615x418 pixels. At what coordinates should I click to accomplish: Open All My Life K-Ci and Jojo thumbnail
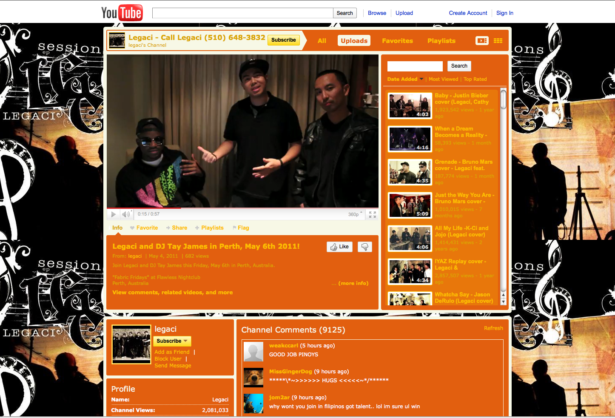(x=410, y=238)
